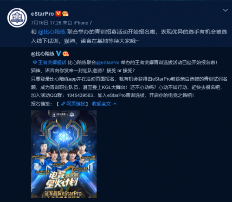Click the orange V verification badge beside eStarPro

point(58,13)
